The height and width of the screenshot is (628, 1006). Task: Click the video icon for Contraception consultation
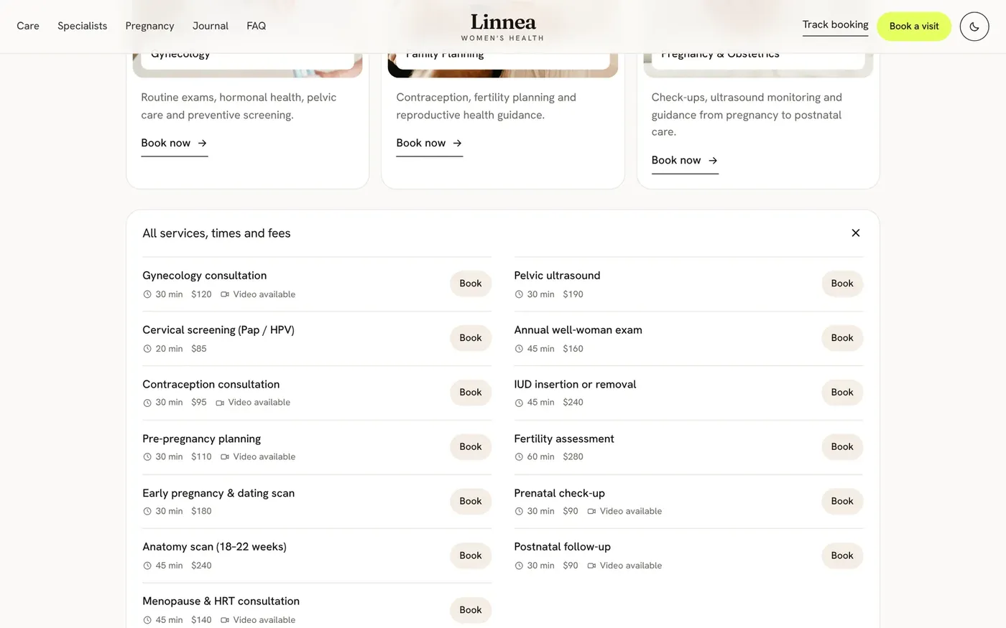pyautogui.click(x=220, y=403)
